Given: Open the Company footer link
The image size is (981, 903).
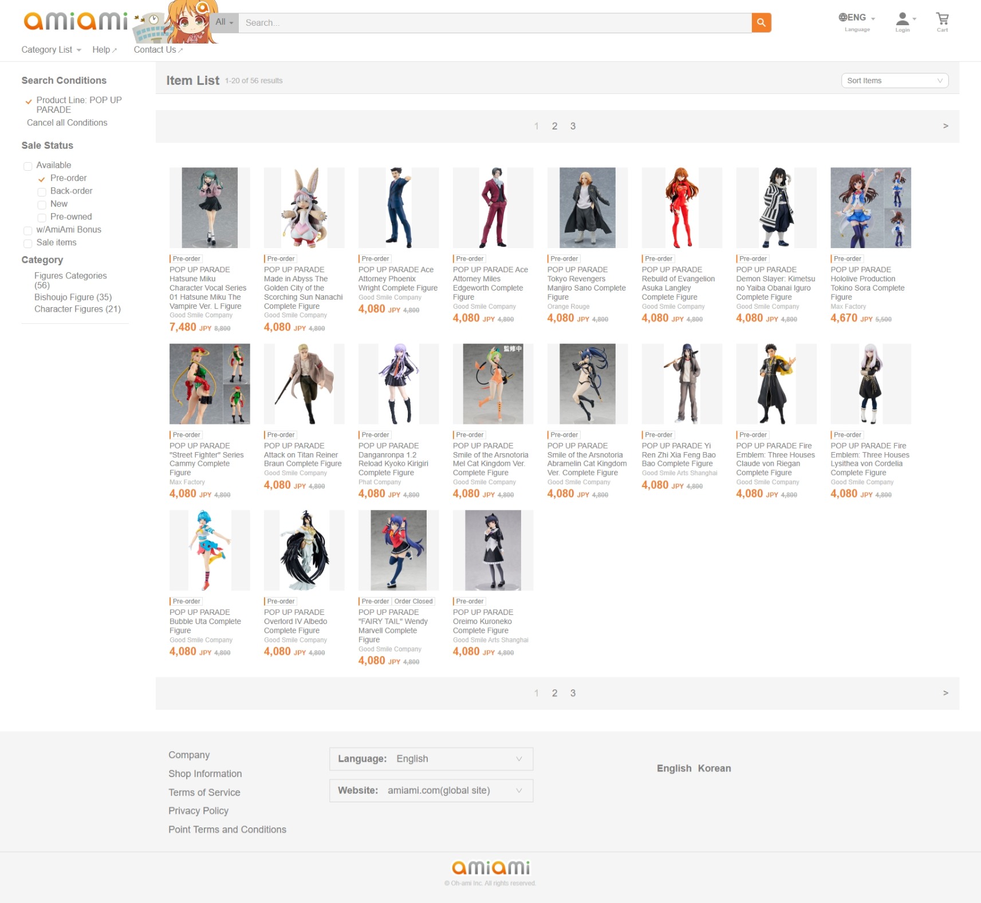Looking at the screenshot, I should (189, 755).
